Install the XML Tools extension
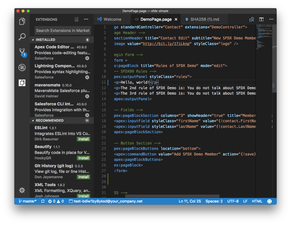Screen dimensions: 291x225 click(84, 196)
